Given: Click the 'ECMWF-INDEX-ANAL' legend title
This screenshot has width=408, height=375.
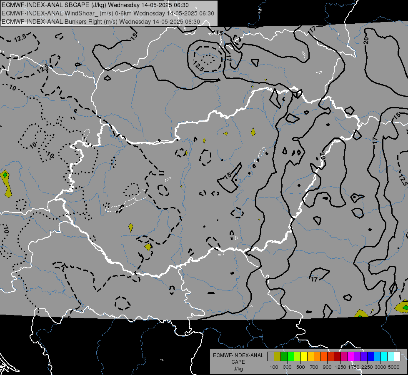Looking at the screenshot, I should click(238, 355).
